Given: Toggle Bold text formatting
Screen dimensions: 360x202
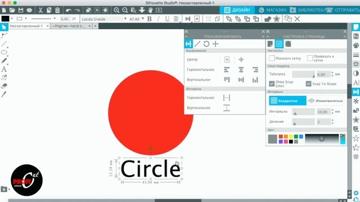Looking at the screenshot, I should point(150,19).
